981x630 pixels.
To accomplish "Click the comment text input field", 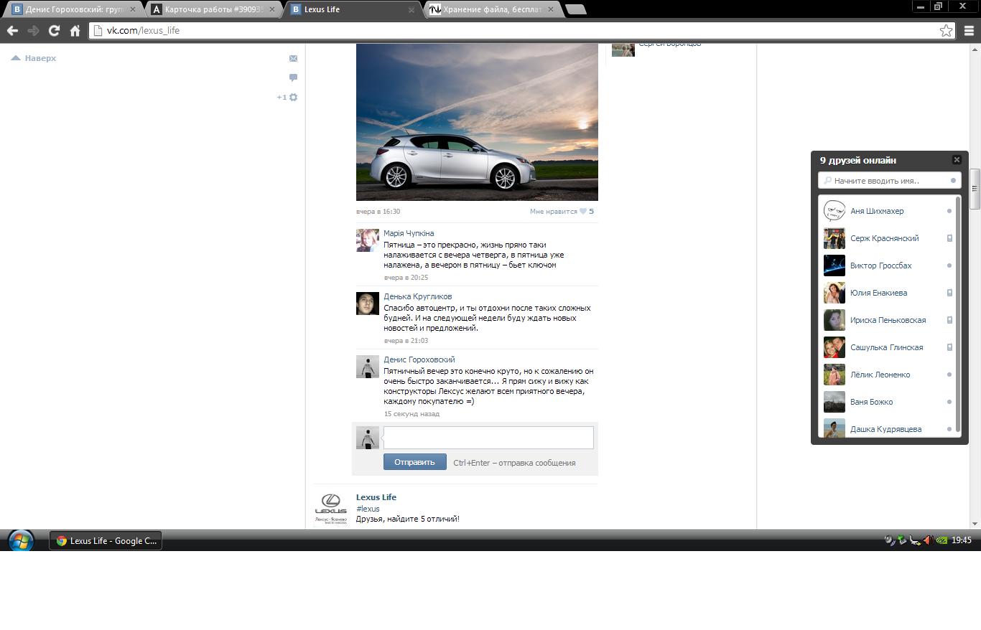I will pos(488,438).
